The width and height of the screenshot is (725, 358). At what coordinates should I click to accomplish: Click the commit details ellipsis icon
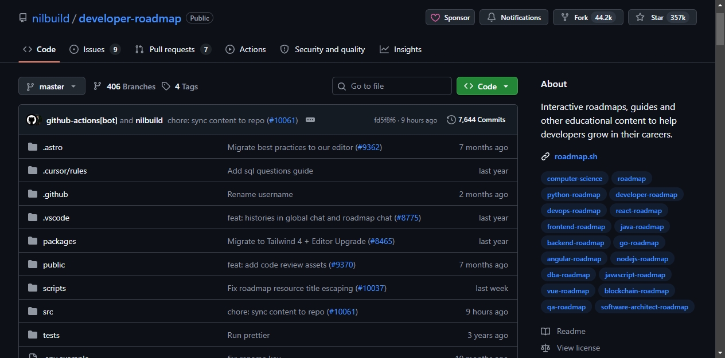tap(310, 120)
